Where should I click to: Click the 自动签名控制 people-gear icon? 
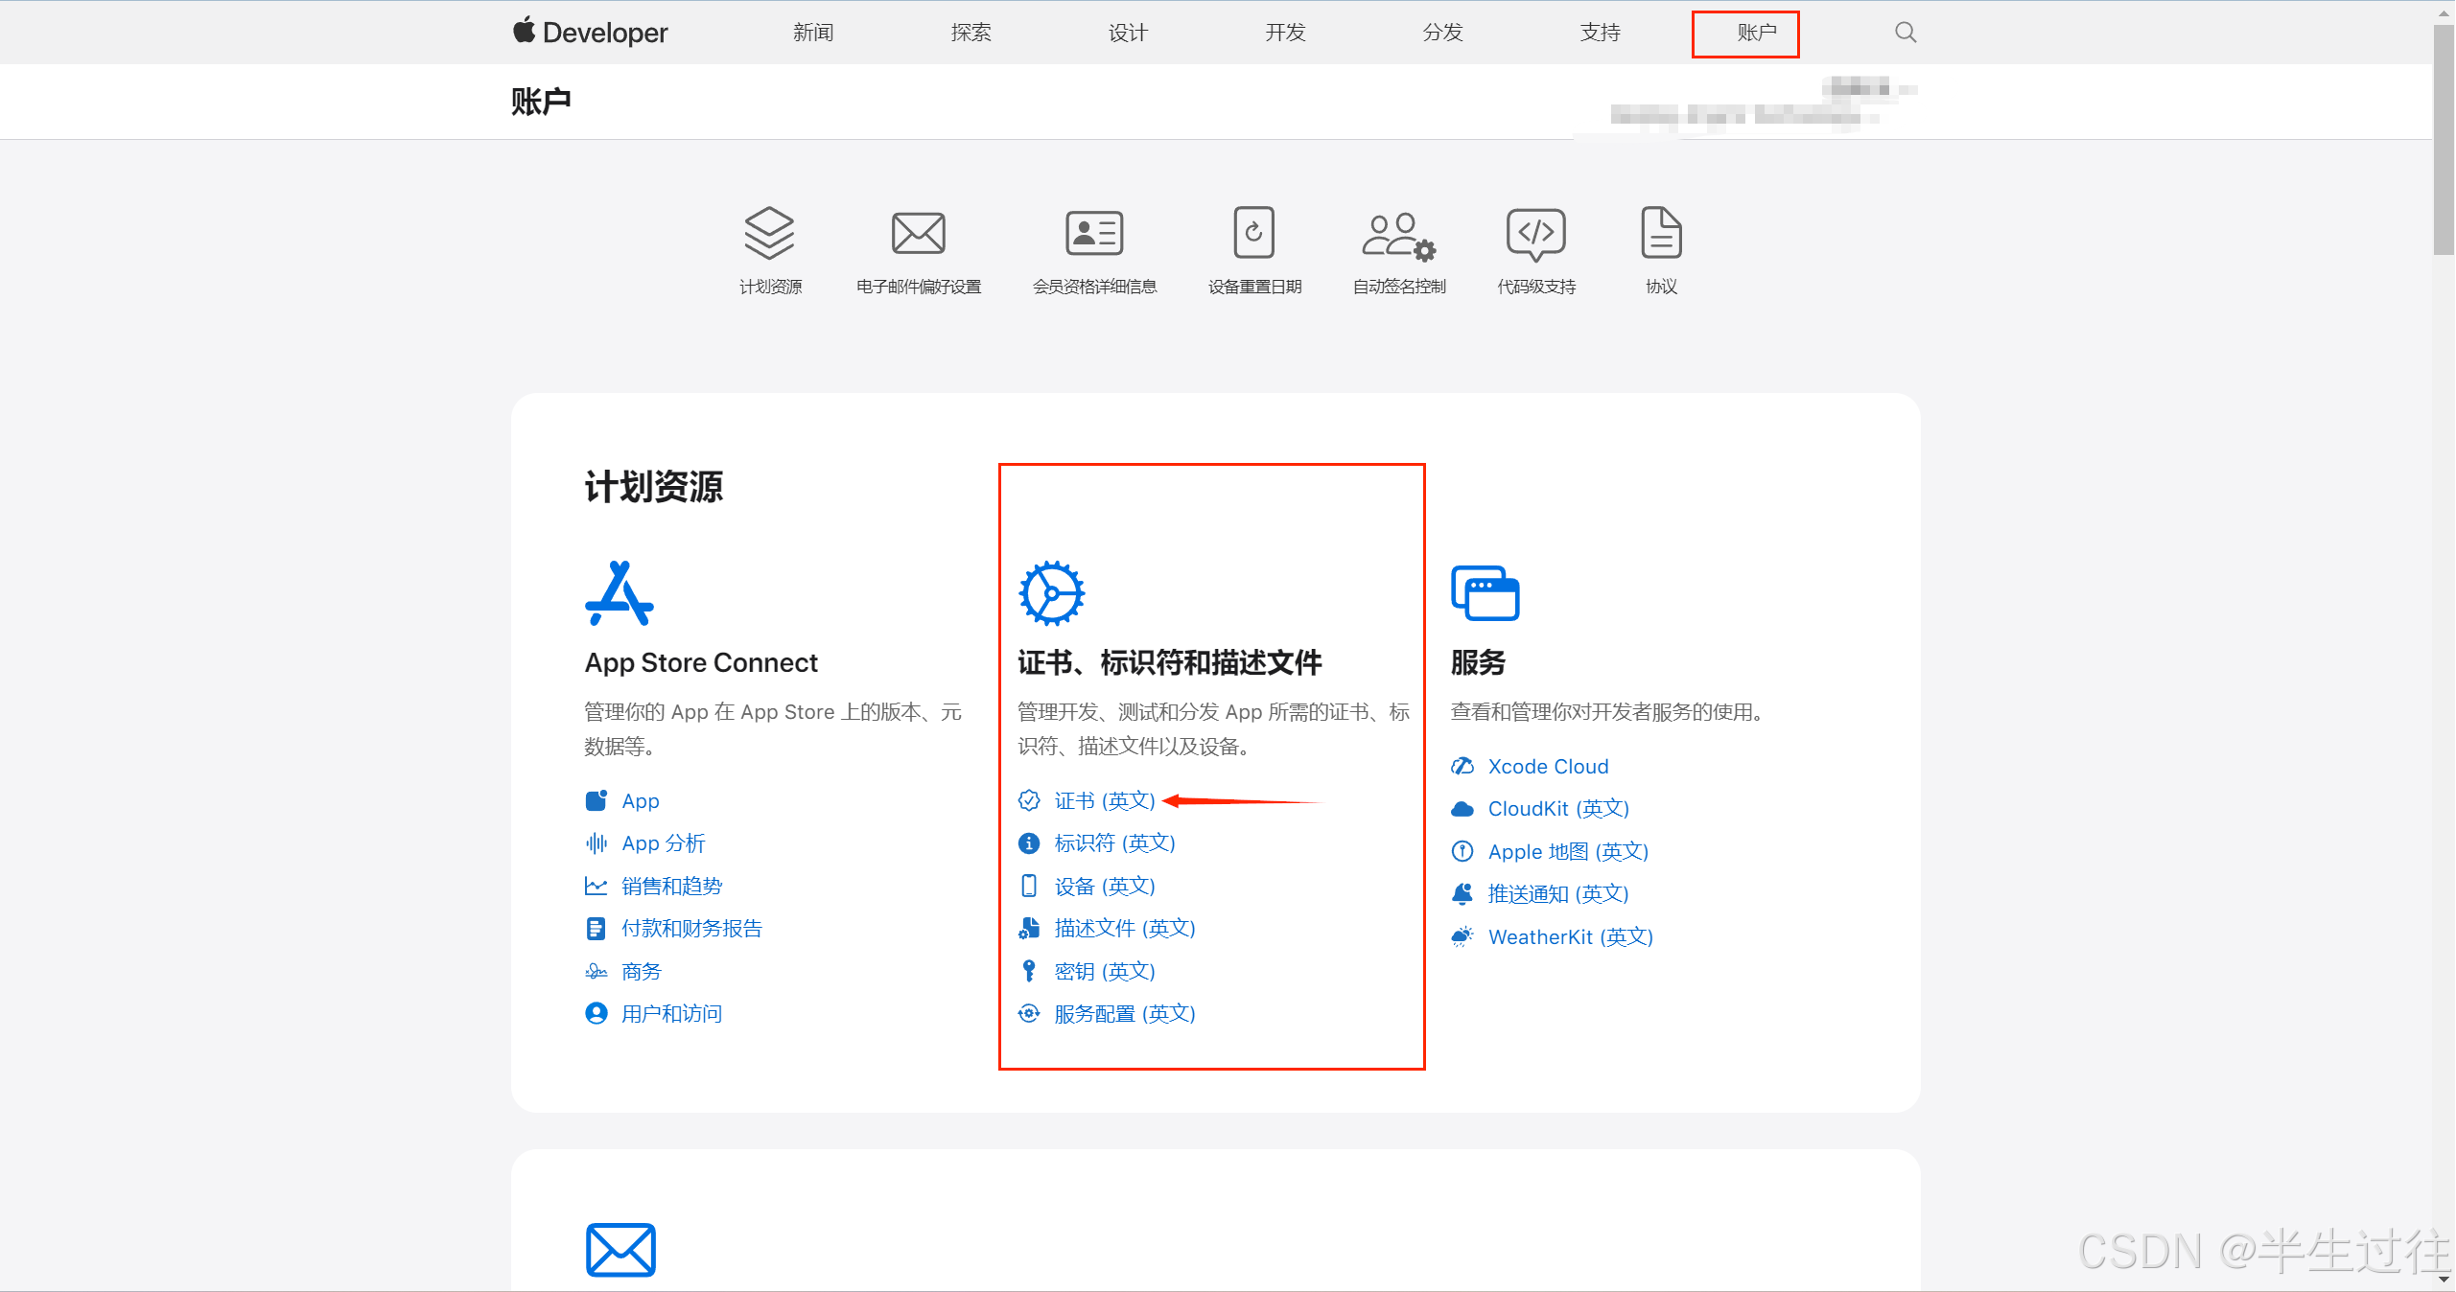pos(1399,236)
